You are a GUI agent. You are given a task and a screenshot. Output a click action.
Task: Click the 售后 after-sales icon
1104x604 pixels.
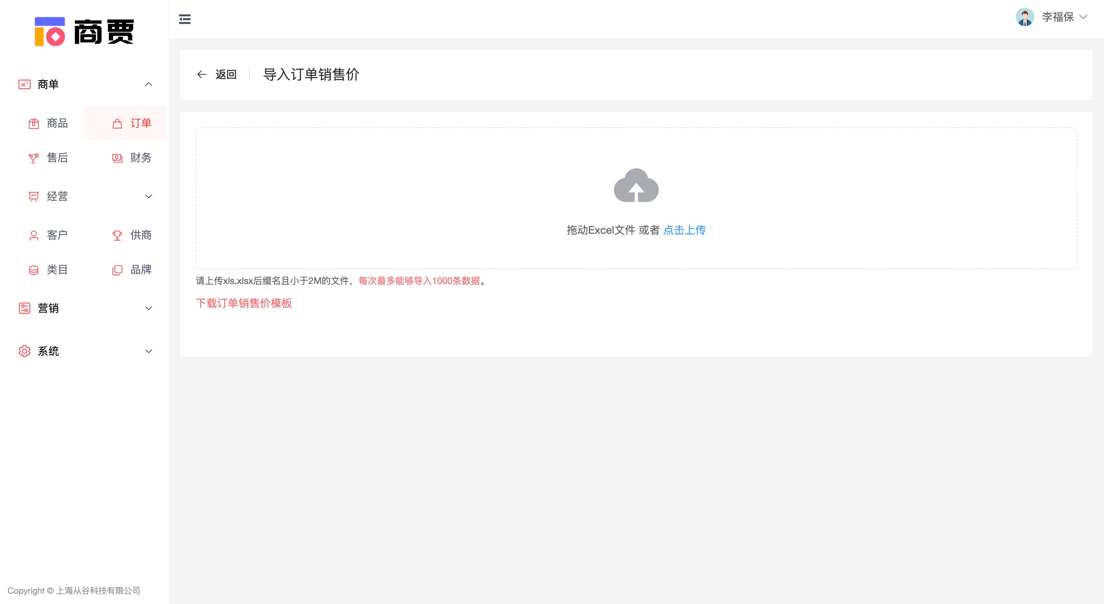(34, 158)
